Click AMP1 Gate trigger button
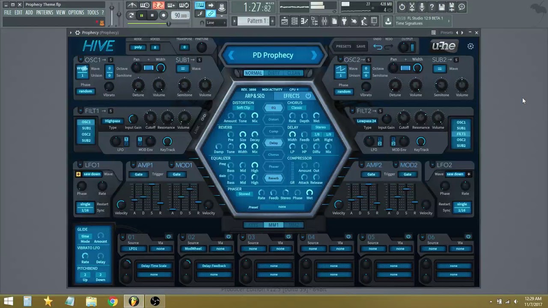 pos(139,174)
